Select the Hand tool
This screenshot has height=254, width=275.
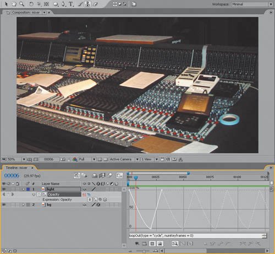[x=14, y=4]
